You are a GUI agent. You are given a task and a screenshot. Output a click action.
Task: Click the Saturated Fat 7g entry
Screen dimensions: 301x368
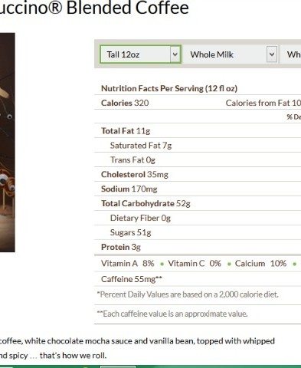[x=141, y=146]
